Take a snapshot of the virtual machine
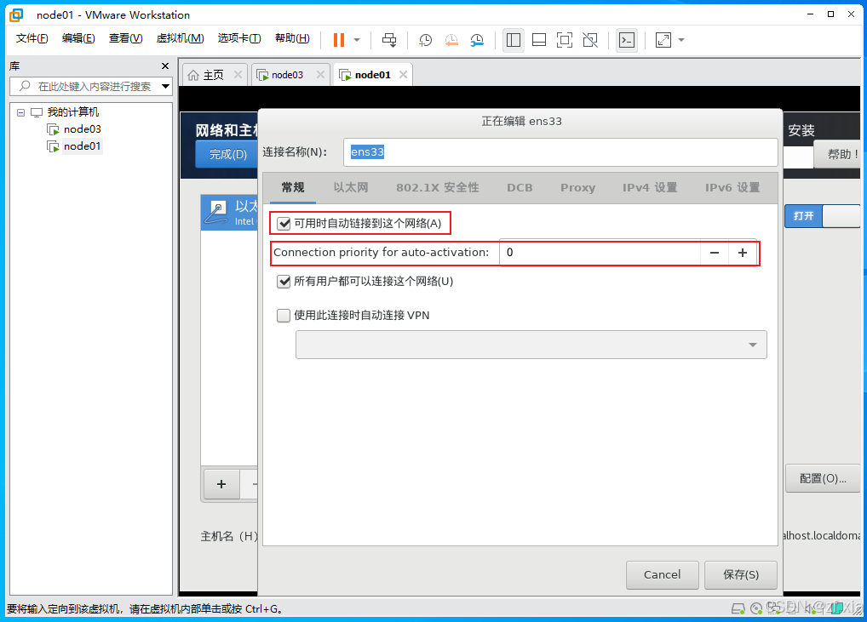867x622 pixels. point(425,40)
